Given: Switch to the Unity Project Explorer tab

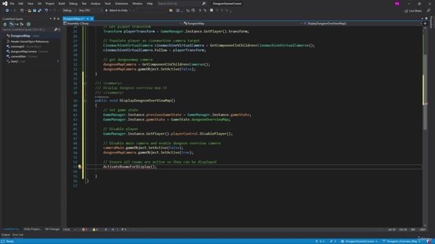Looking at the screenshot, I should tap(32, 229).
